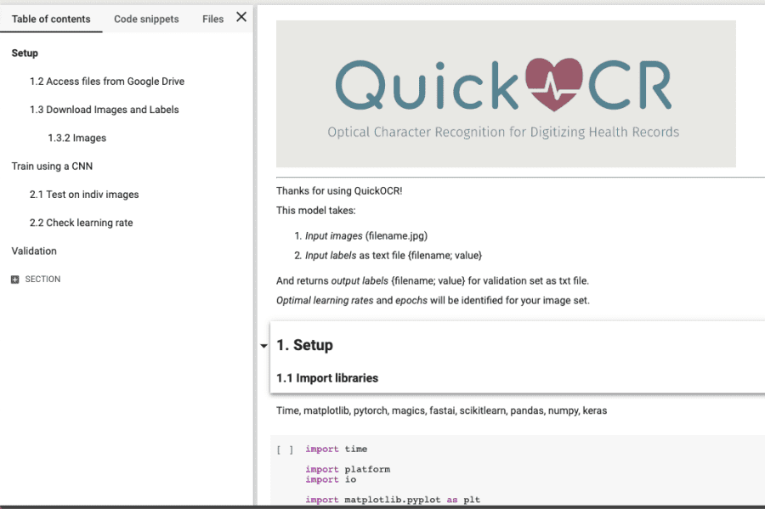The width and height of the screenshot is (765, 509).
Task: Click the 'And returns output labels' sentence
Action: tap(433, 280)
